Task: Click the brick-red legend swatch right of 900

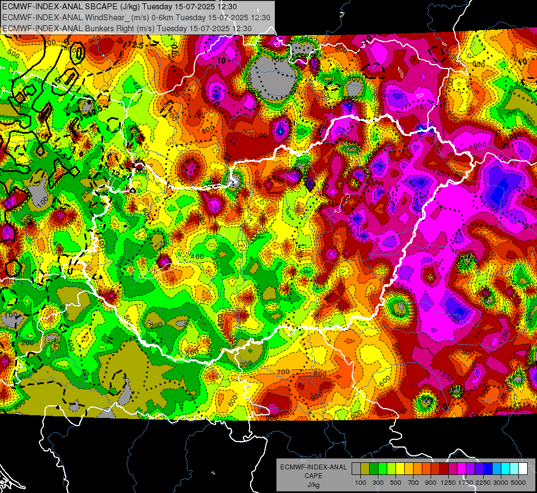Action: point(436,469)
